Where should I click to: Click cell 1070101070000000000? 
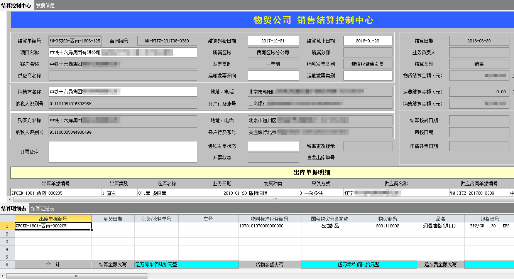270,226
